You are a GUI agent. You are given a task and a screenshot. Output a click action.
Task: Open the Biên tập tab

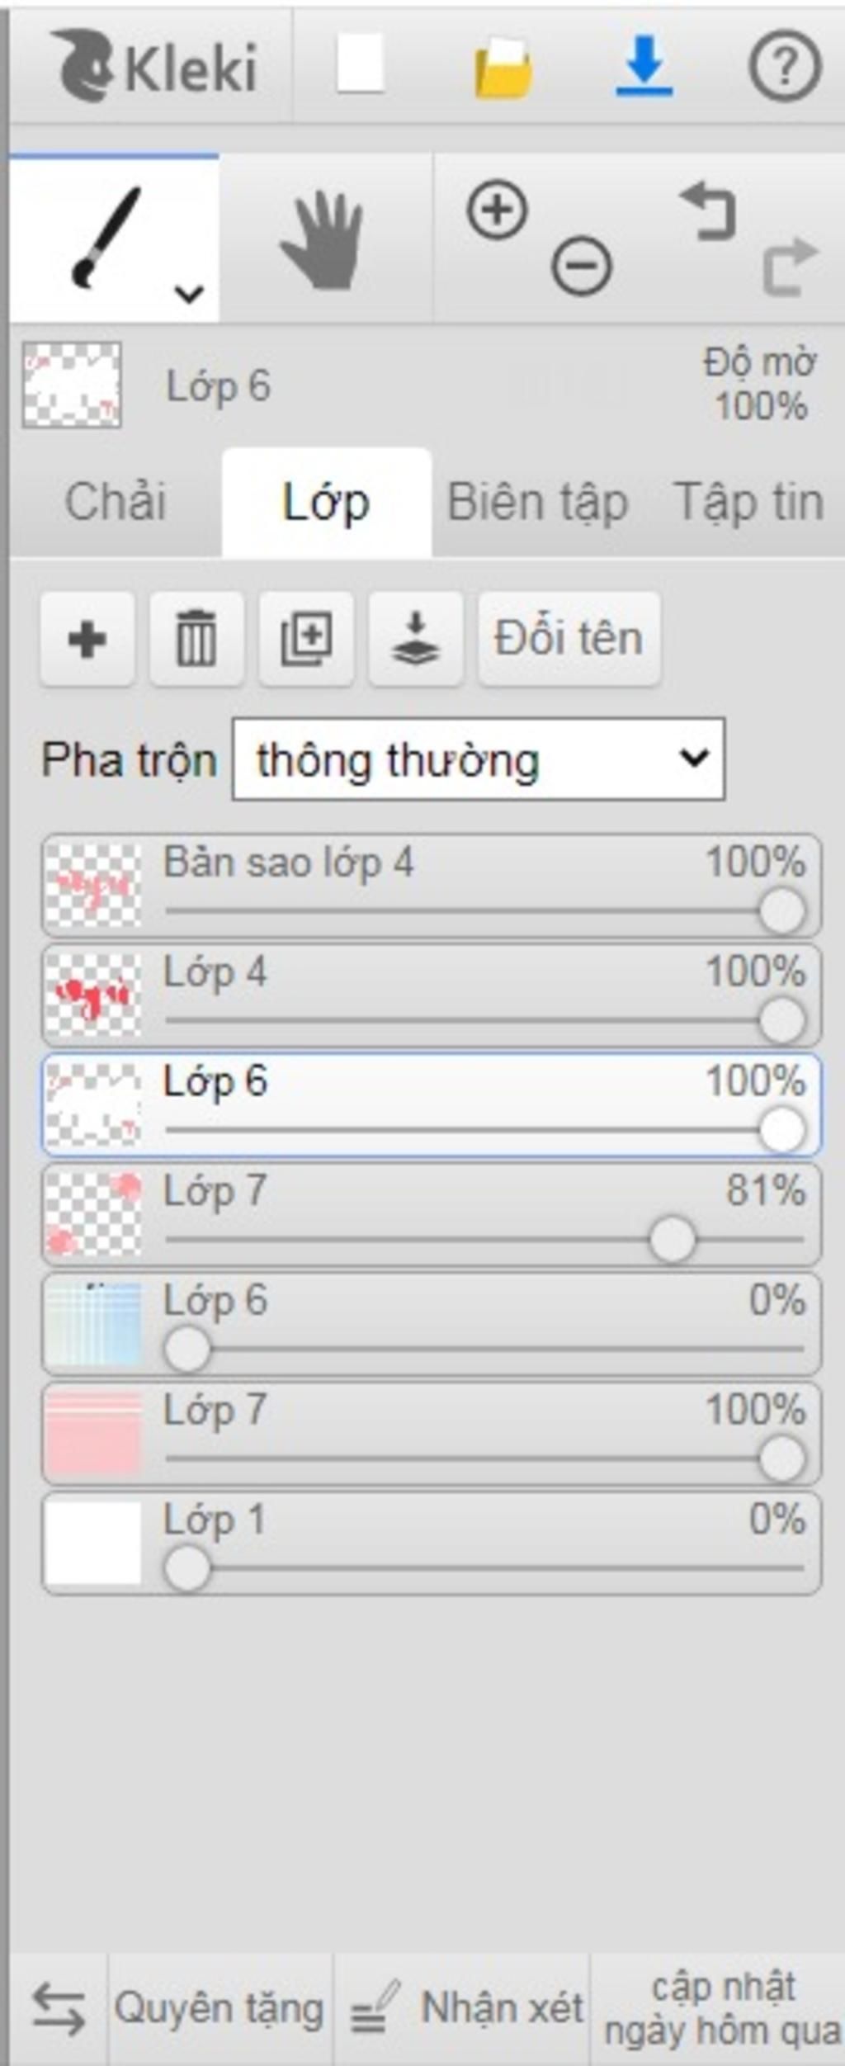click(537, 502)
